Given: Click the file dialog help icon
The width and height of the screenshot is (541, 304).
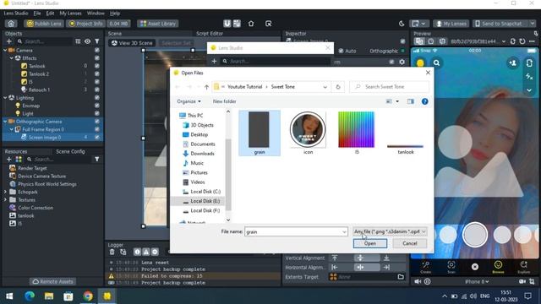Looking at the screenshot, I should coord(424,101).
